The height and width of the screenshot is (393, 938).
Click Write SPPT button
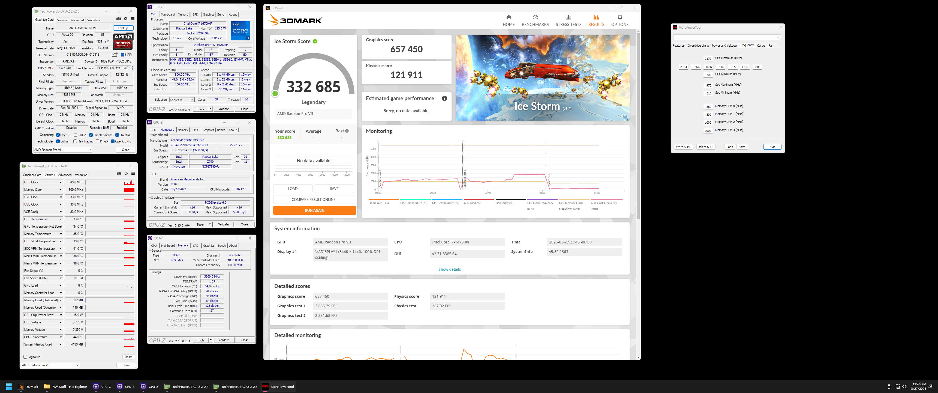click(683, 147)
